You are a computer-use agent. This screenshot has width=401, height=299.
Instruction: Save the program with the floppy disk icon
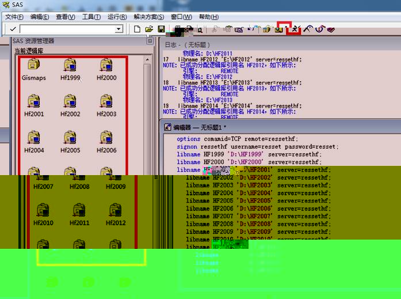tap(161, 29)
